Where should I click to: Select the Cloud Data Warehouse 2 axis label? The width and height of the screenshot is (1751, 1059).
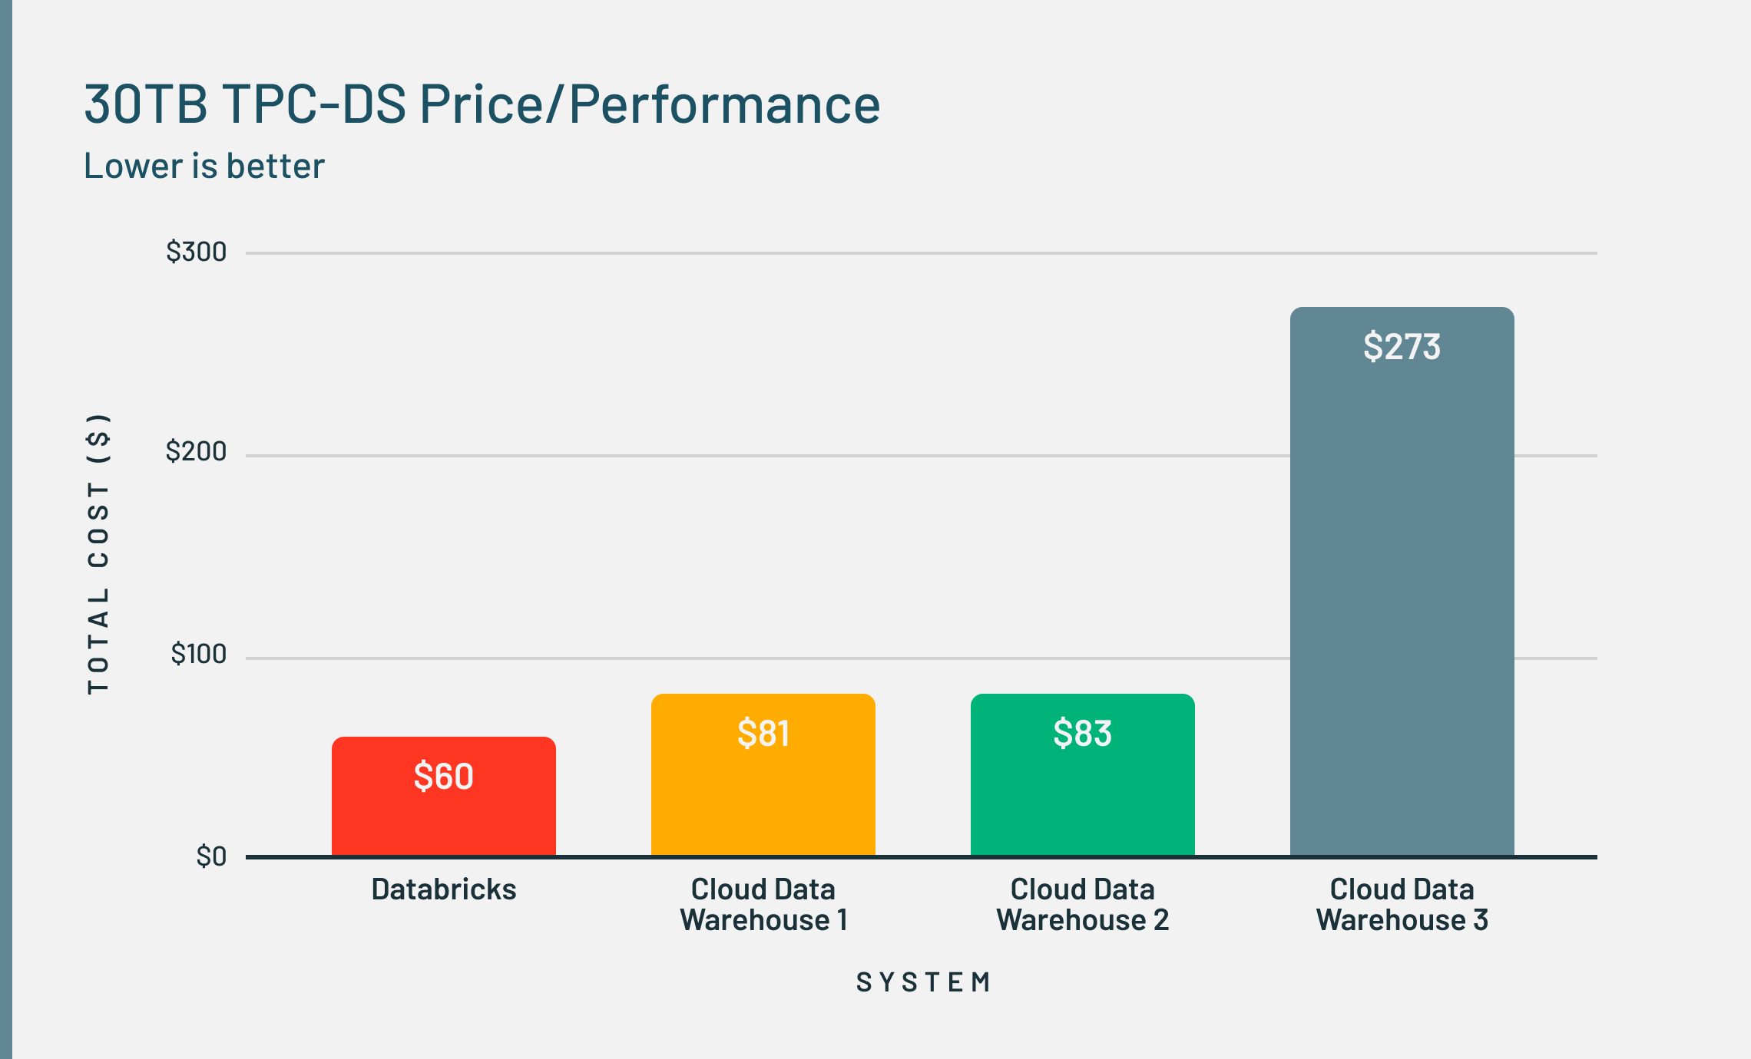[x=1082, y=905]
